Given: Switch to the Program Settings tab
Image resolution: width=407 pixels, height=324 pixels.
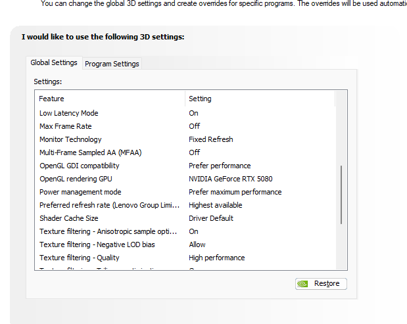Looking at the screenshot, I should click(x=112, y=64).
